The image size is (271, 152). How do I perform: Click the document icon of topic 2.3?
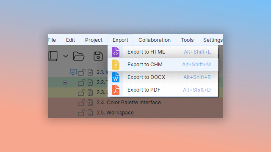90,92
